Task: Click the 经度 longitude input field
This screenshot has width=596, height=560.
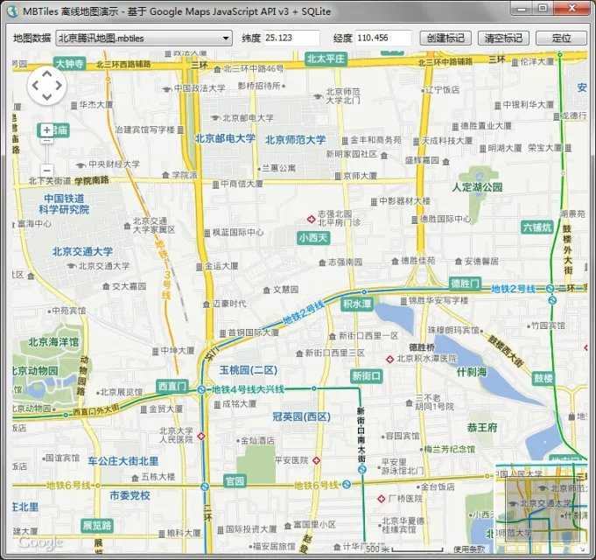Action: click(x=383, y=38)
